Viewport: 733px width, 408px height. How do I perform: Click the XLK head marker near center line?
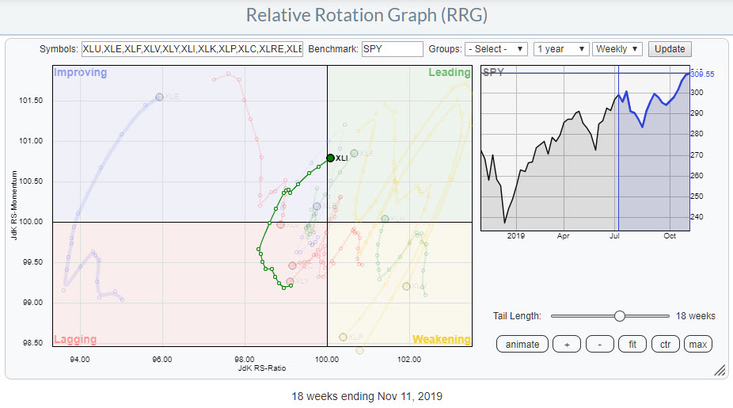click(x=385, y=219)
